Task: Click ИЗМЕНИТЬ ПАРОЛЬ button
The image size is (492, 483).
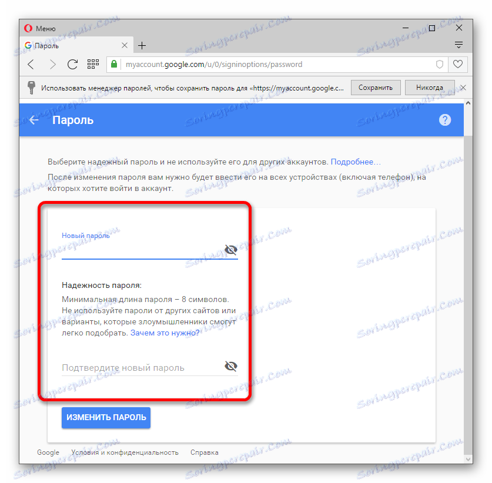Action: click(x=106, y=417)
